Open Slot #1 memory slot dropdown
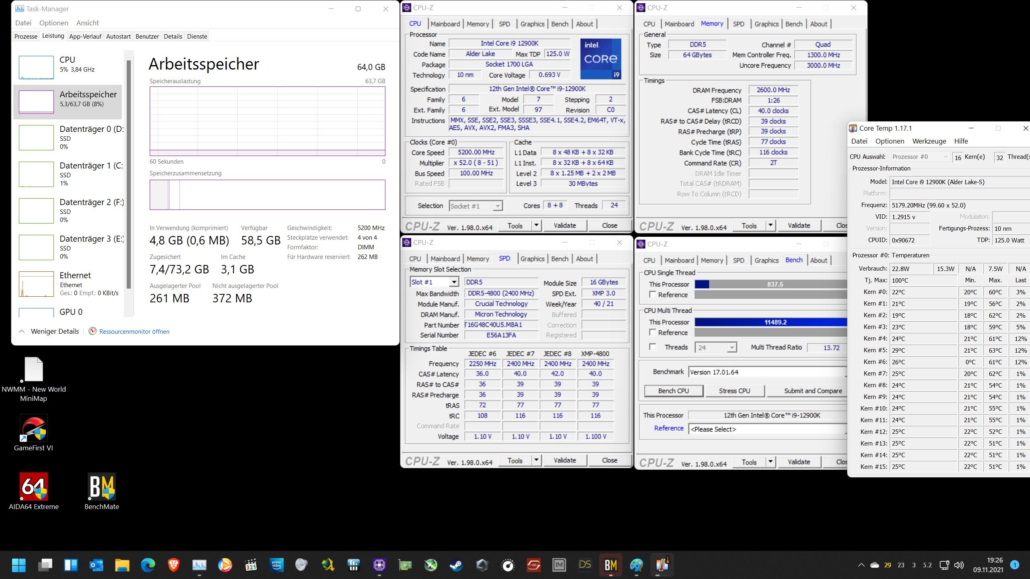The image size is (1030, 579). (454, 282)
